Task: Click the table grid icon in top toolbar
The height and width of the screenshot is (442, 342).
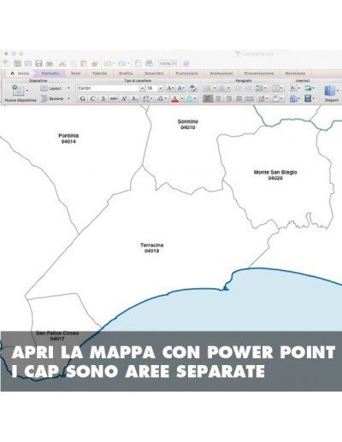Action: [17, 63]
